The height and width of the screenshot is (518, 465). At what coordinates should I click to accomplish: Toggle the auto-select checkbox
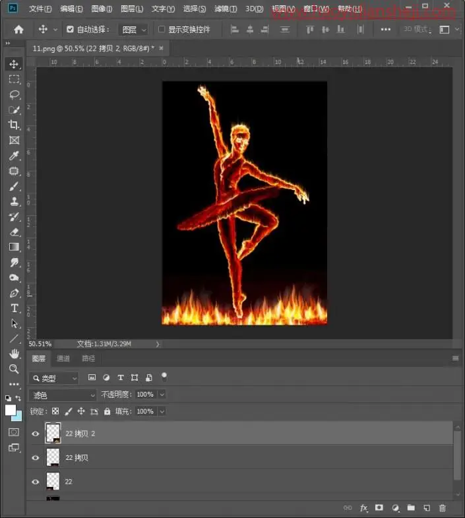pyautogui.click(x=70, y=30)
